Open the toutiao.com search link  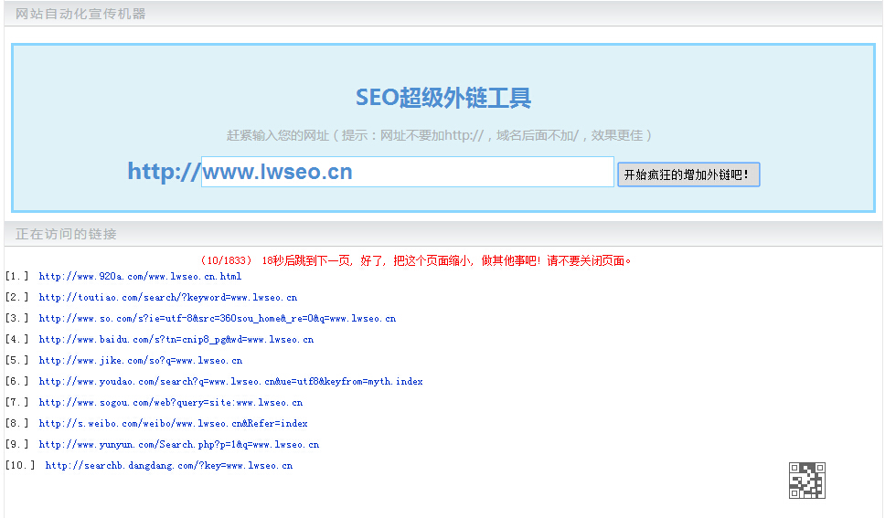167,298
